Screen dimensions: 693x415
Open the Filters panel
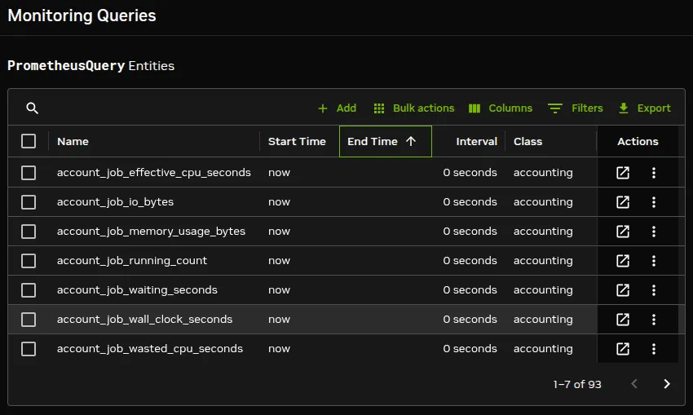(576, 108)
